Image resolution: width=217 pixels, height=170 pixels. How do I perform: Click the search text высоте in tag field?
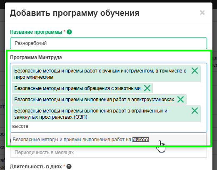click(20, 126)
